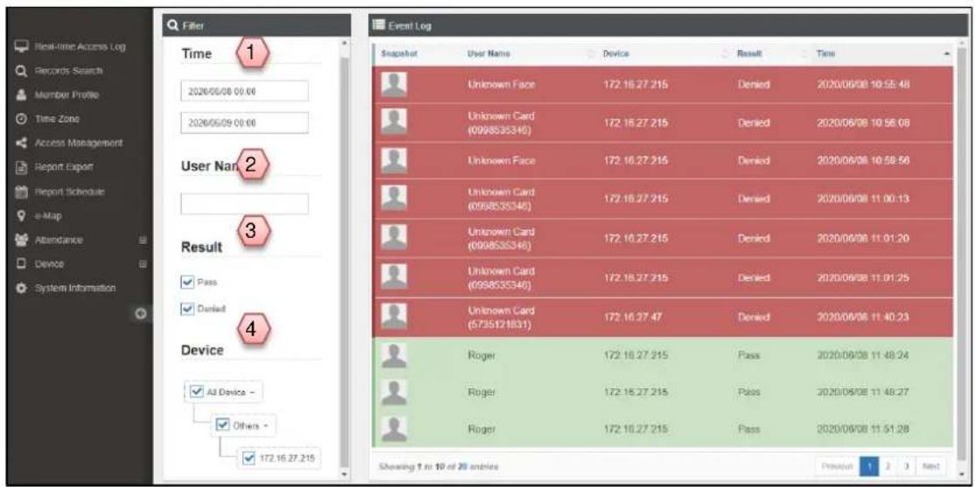
Task: Click the Access Management share icon
Action: pyautogui.click(x=20, y=143)
